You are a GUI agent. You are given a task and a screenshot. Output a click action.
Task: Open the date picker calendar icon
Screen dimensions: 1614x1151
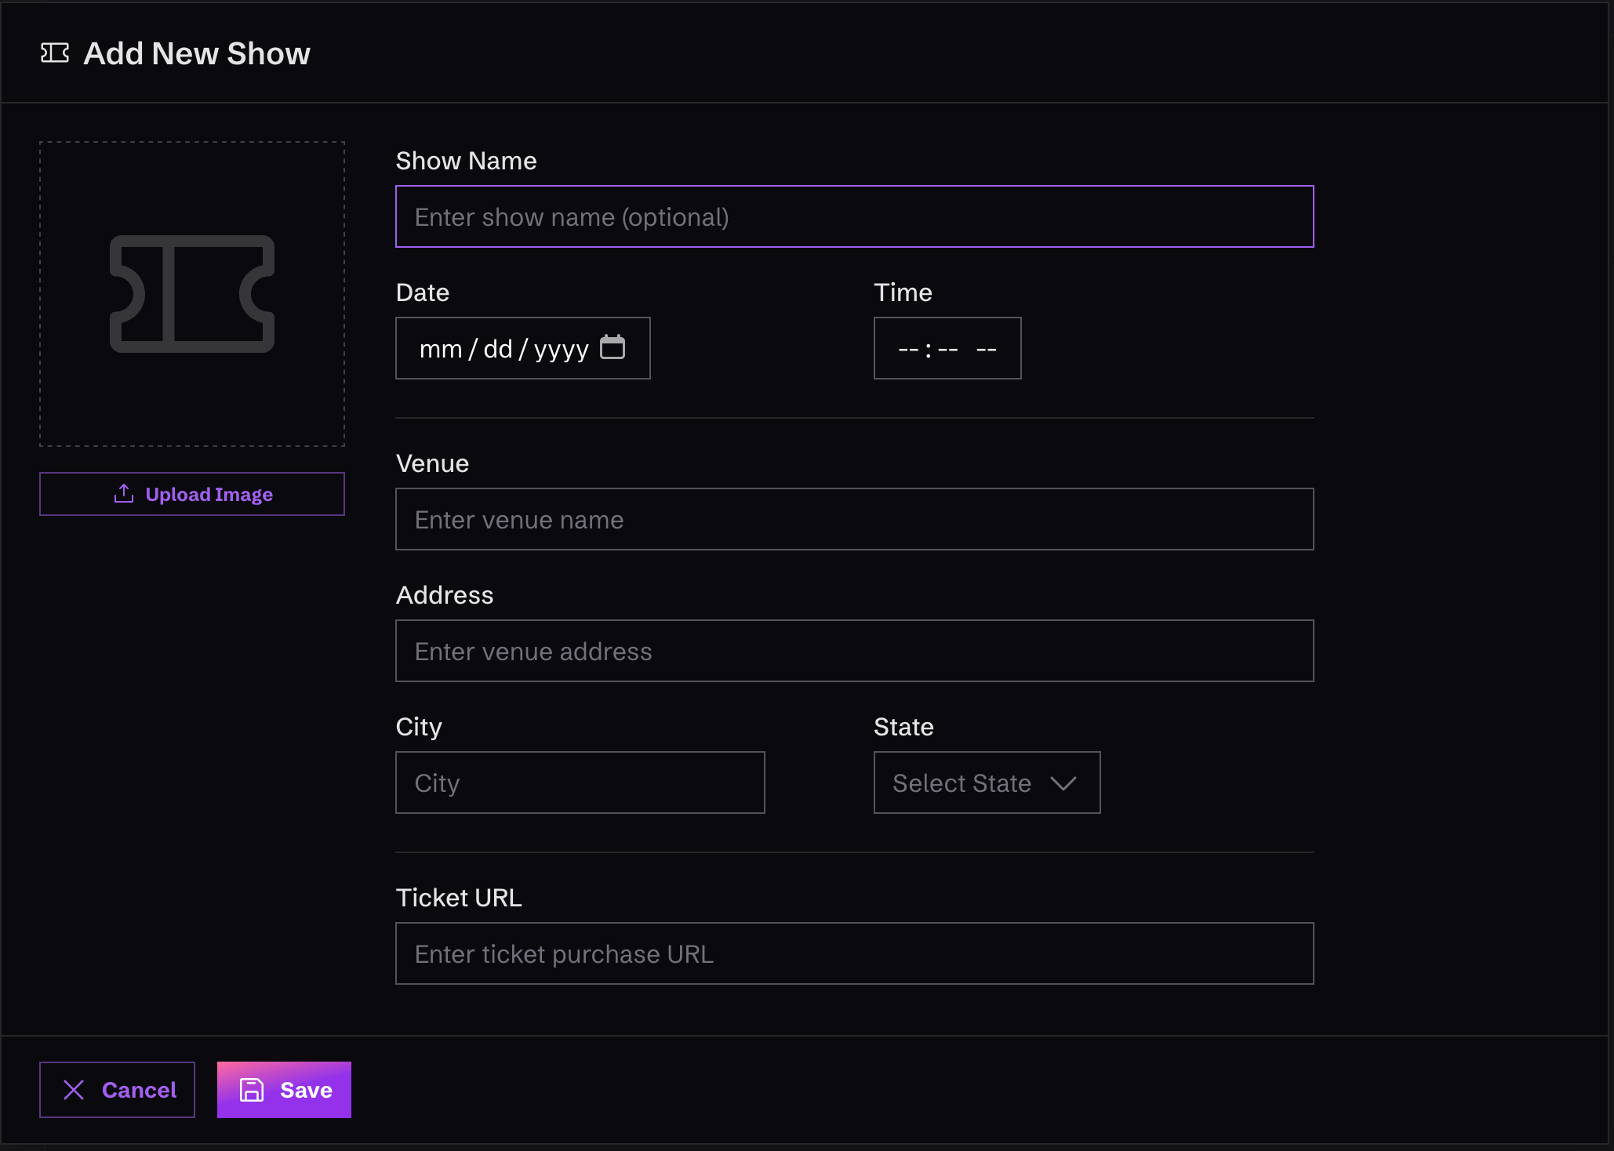click(x=613, y=347)
